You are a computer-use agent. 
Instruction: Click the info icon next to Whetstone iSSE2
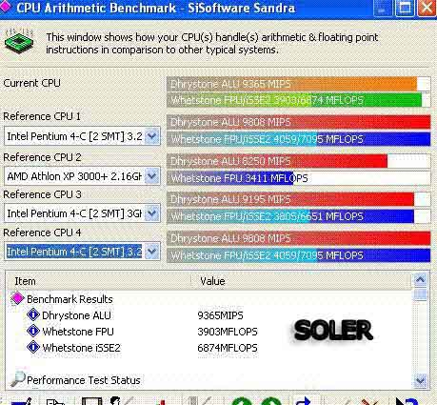(x=33, y=347)
